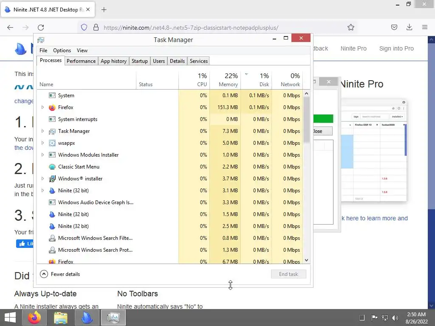Click the process list scroll down arrow
Screen dimensions: 435x326
[x=306, y=260]
